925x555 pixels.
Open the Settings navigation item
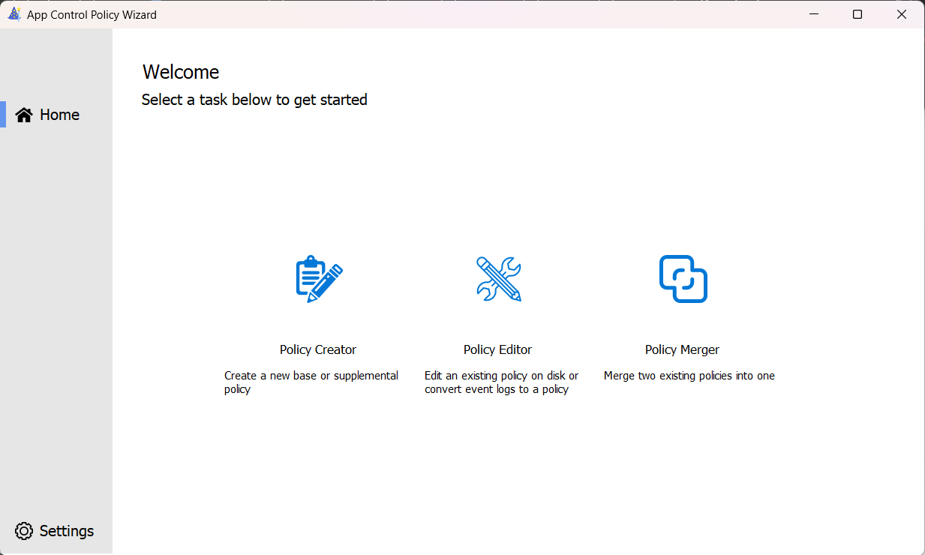(x=56, y=531)
